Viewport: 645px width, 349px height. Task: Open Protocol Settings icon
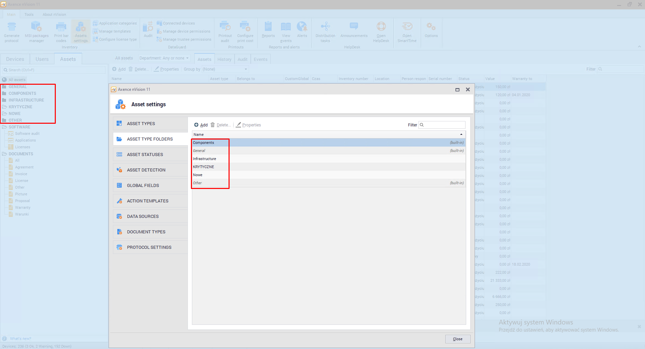click(119, 247)
